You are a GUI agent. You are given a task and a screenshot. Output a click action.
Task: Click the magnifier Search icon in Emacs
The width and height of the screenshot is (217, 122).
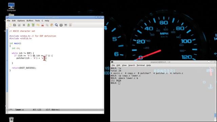(56, 25)
